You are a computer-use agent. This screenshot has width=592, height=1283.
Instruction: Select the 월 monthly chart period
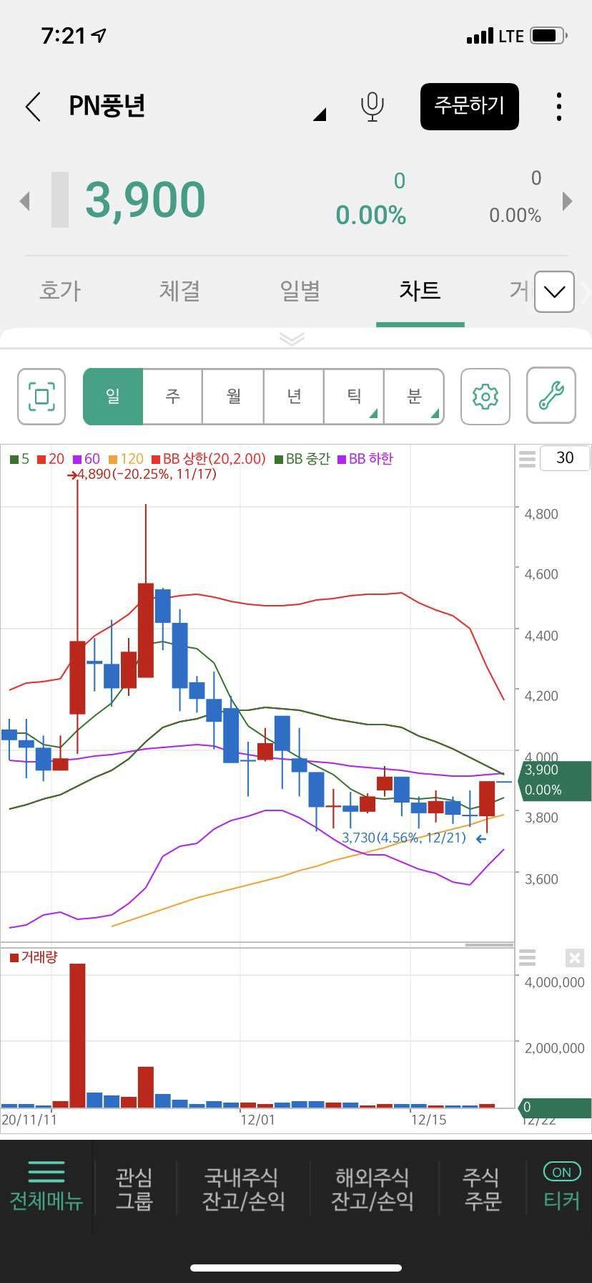[x=233, y=396]
